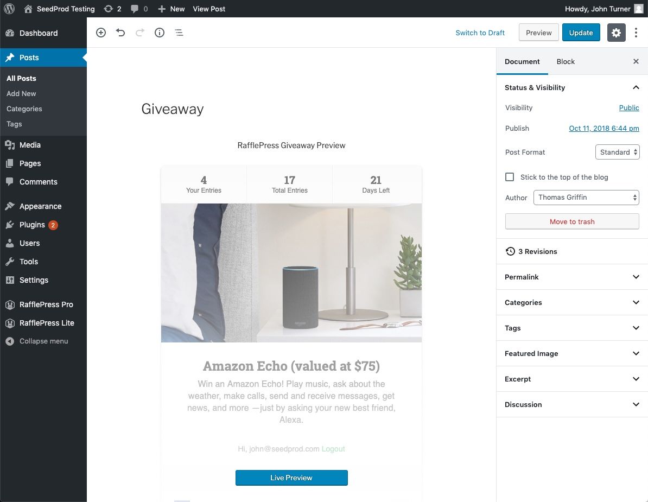Image resolution: width=648 pixels, height=502 pixels.
Task: Click the Public visibility link
Action: tap(629, 107)
